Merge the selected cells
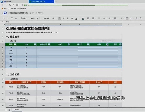The height and width of the screenshot is (112, 145). click(93, 18)
